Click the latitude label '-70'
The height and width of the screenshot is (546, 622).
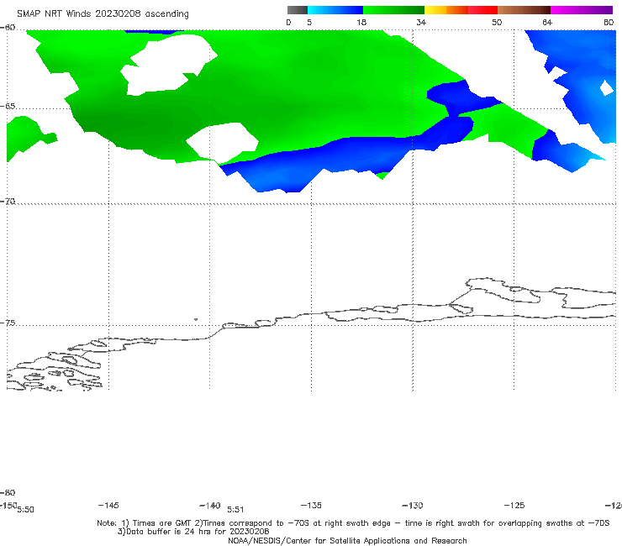click(8, 202)
